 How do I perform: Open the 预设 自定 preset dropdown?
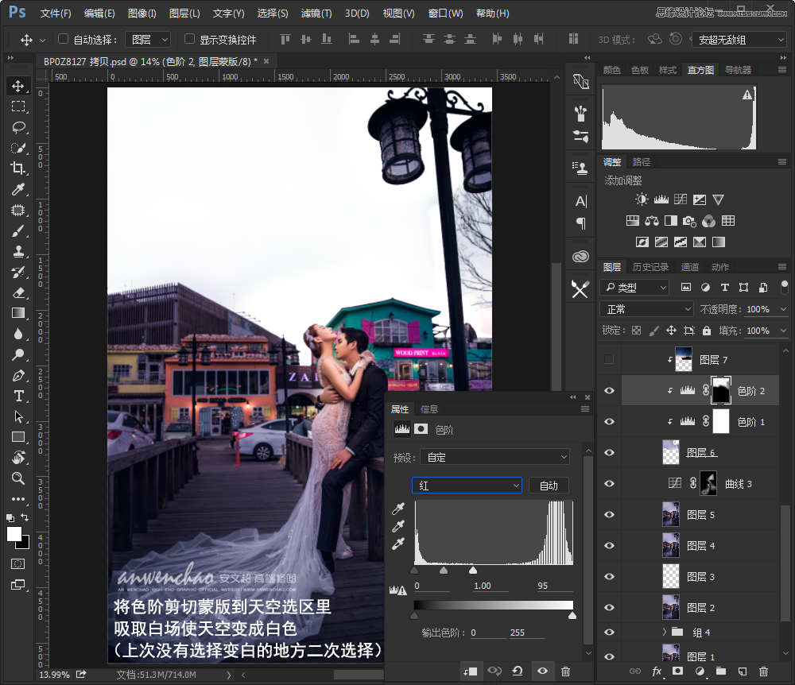tap(495, 458)
